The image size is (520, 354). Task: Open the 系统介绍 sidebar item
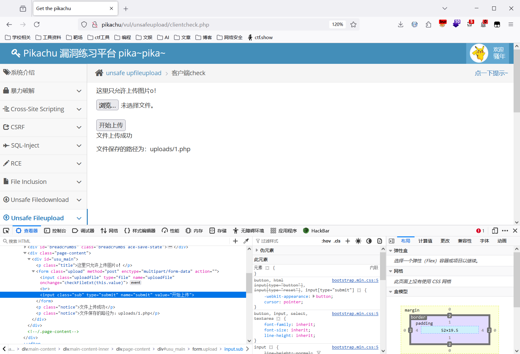[x=43, y=73]
